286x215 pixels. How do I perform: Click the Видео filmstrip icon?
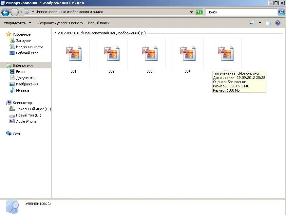(12, 71)
